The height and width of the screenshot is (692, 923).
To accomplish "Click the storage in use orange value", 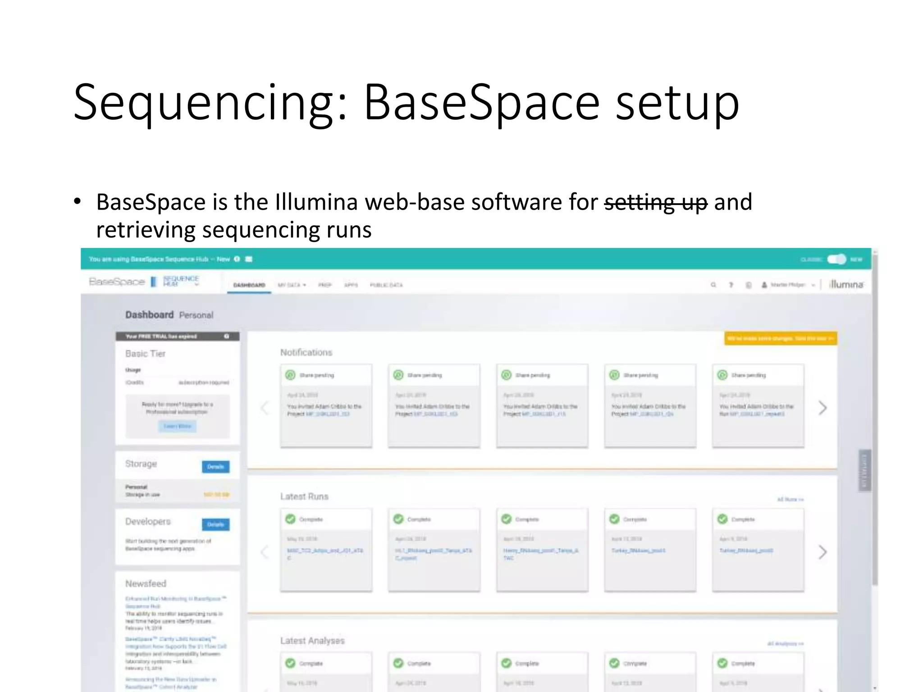I will (216, 495).
